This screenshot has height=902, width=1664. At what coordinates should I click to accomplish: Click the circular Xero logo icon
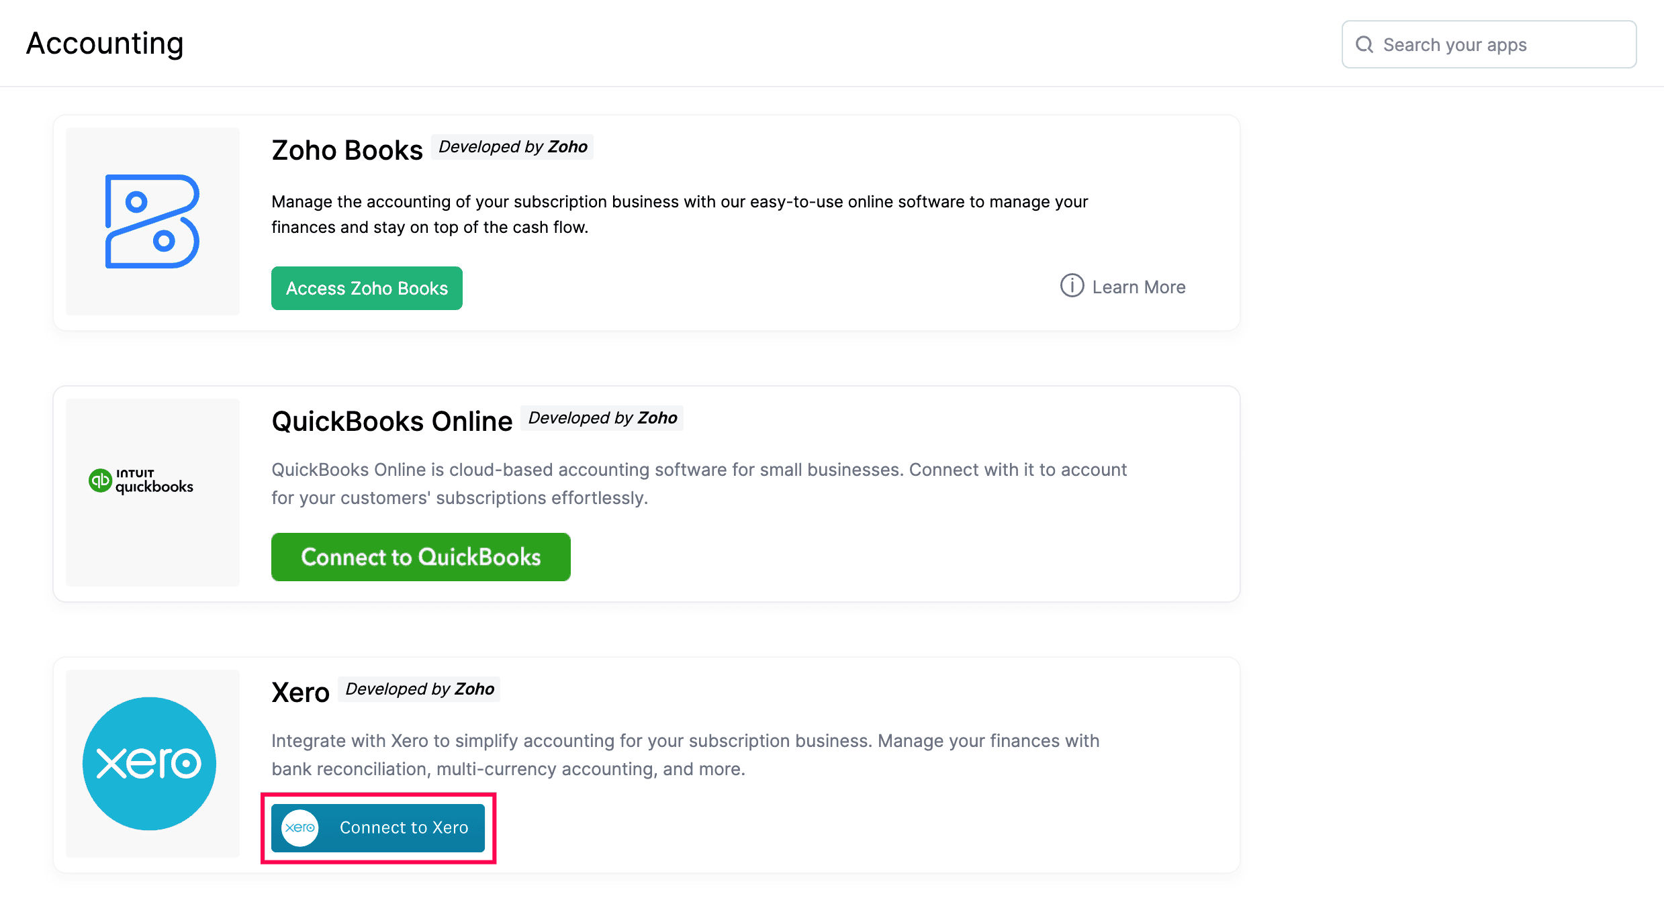coord(148,763)
